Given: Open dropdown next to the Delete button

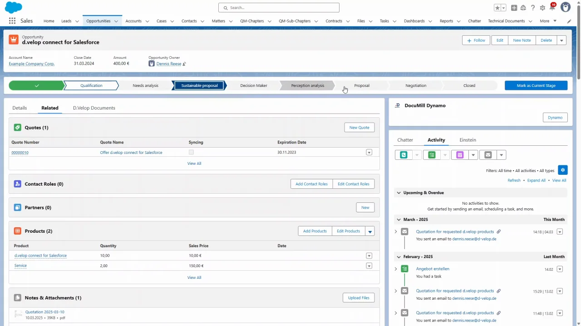Looking at the screenshot, I should (561, 40).
